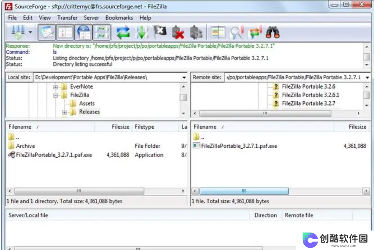Open Site Manager dropdown arrow
This screenshot has width=374, height=250.
click(x=30, y=32)
